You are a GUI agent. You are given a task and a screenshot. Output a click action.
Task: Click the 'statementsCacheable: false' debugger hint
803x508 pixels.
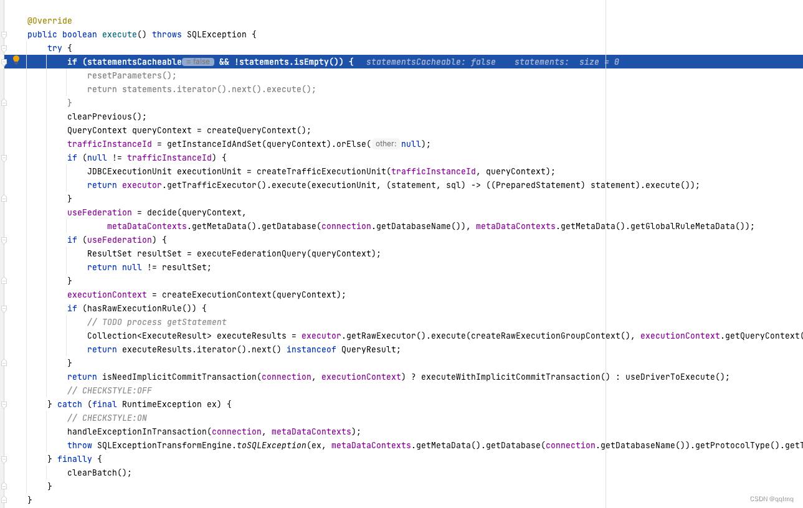coord(430,62)
